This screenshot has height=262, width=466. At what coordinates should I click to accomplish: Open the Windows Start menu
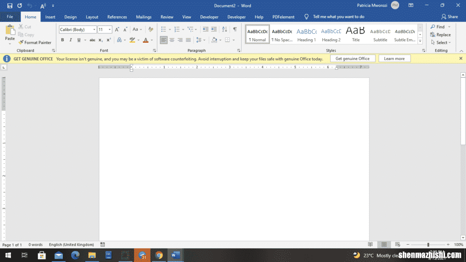(8, 255)
